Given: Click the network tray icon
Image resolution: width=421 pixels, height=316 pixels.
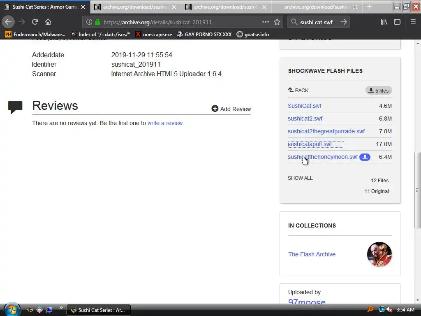Looking at the screenshot, I should 382,309.
